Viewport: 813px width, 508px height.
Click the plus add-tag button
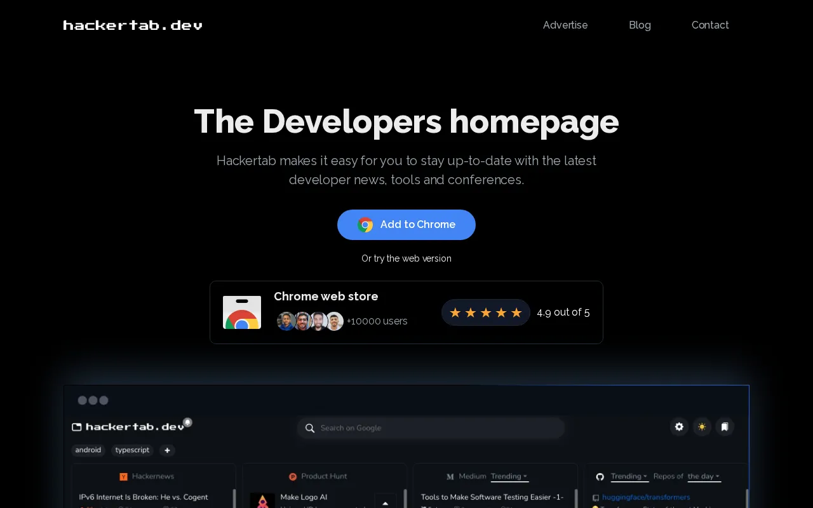[x=167, y=450]
